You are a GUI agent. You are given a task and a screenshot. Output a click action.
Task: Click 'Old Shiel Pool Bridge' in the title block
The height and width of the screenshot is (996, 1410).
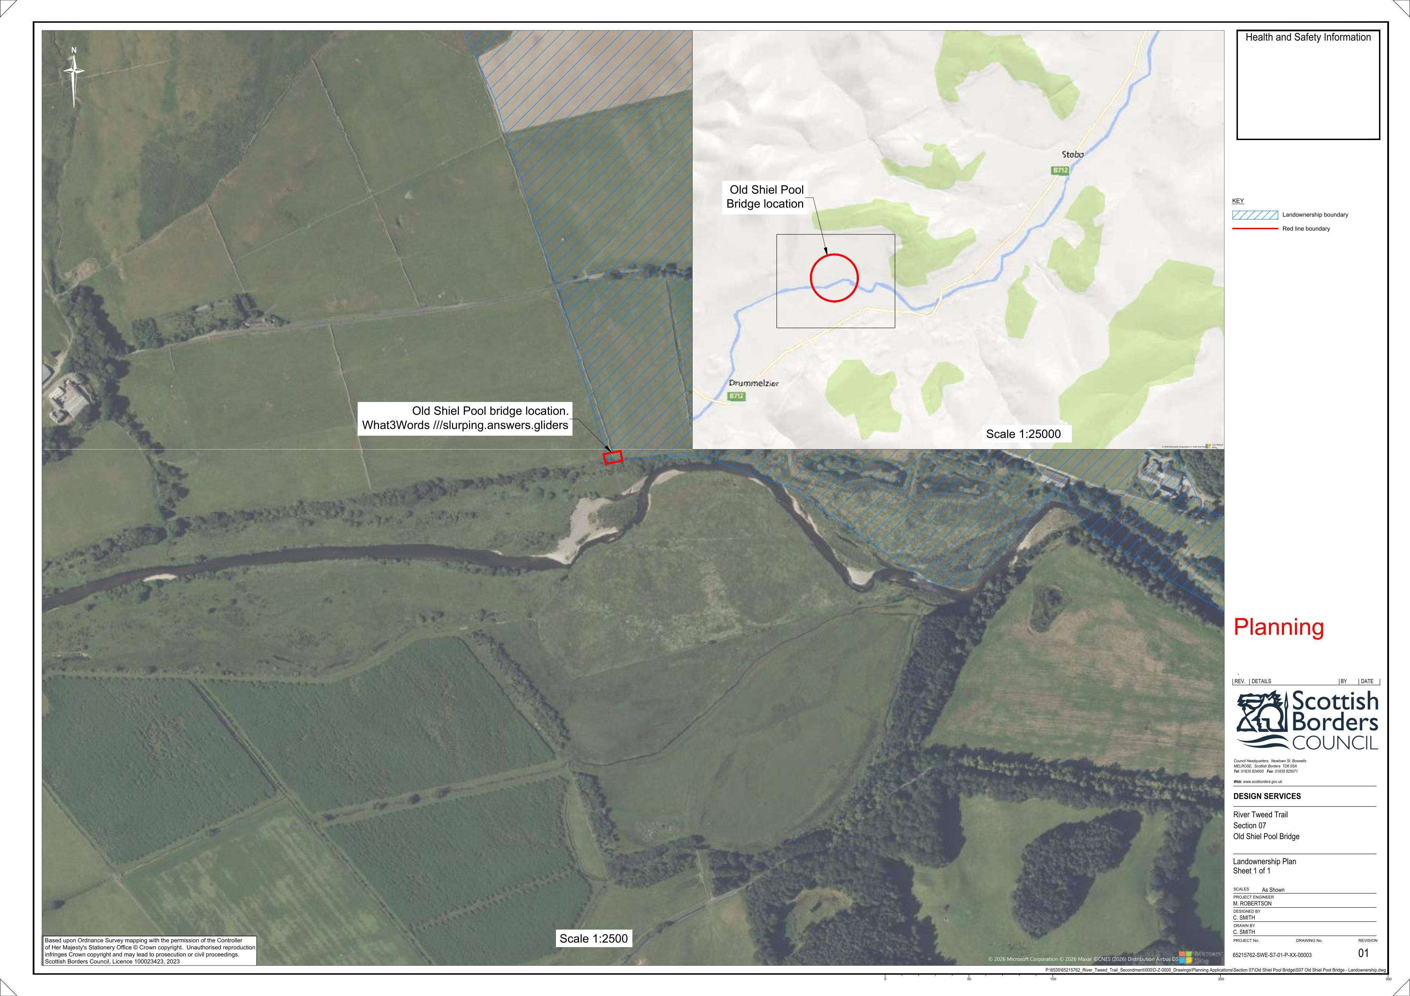pos(1266,836)
